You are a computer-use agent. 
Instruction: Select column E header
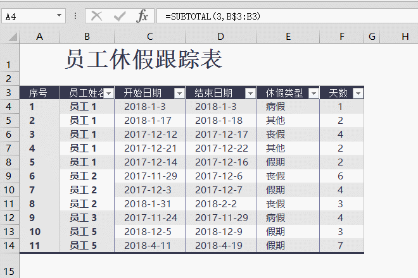pos(288,37)
